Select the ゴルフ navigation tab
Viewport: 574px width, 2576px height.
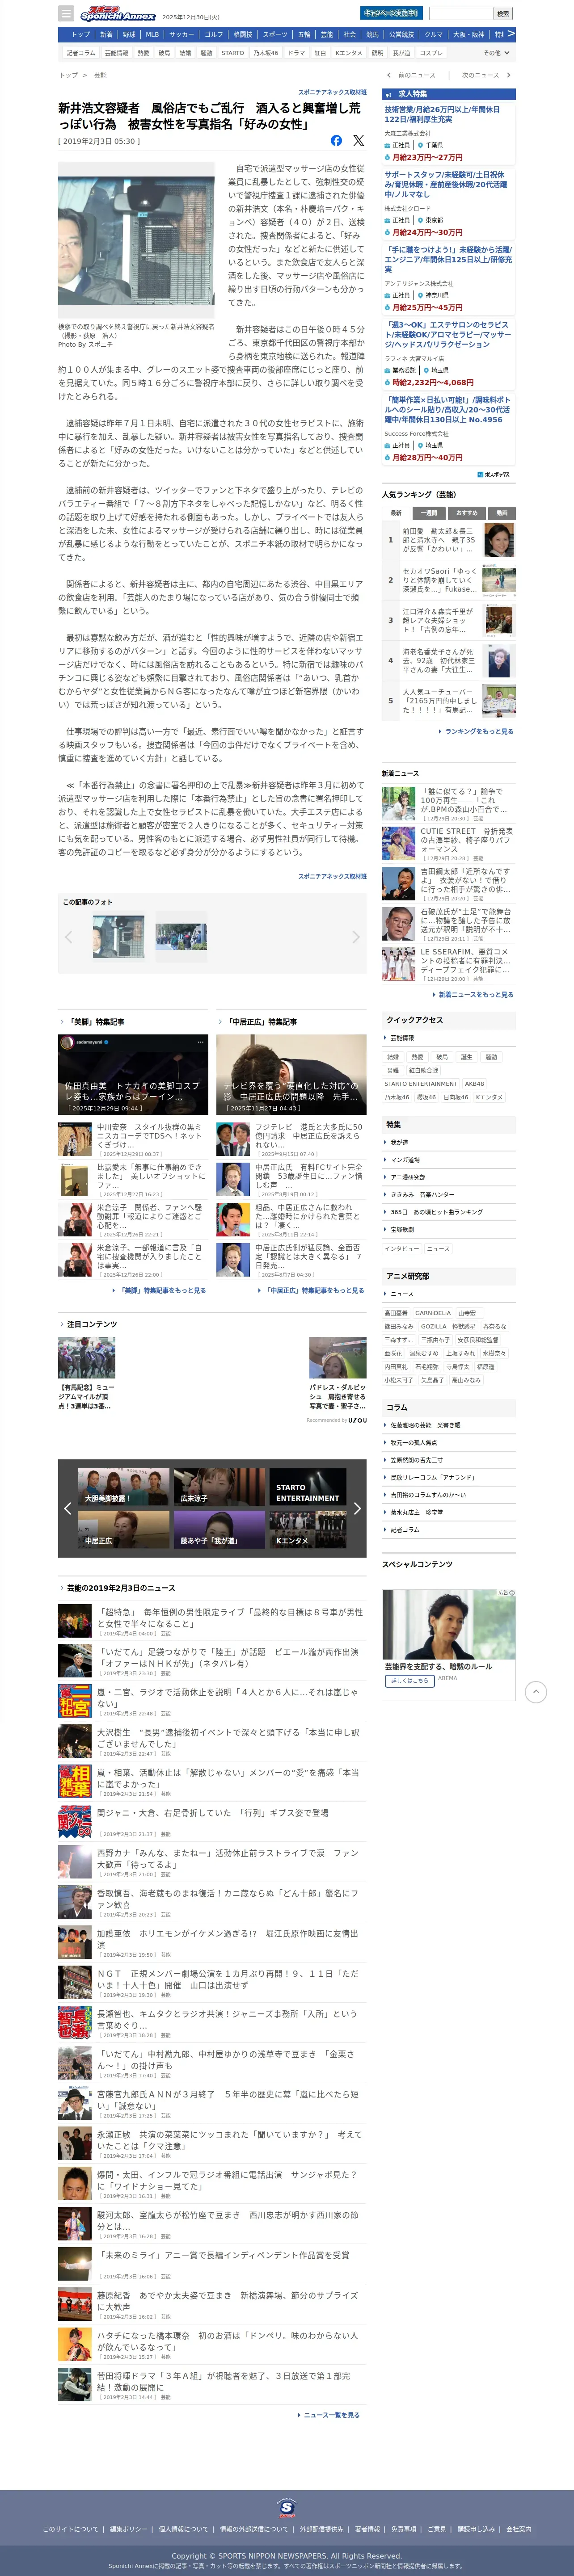214,34
